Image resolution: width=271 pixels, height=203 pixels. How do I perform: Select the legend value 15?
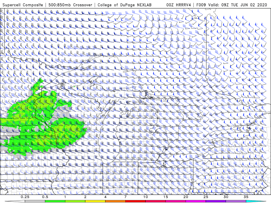click(x=166, y=197)
